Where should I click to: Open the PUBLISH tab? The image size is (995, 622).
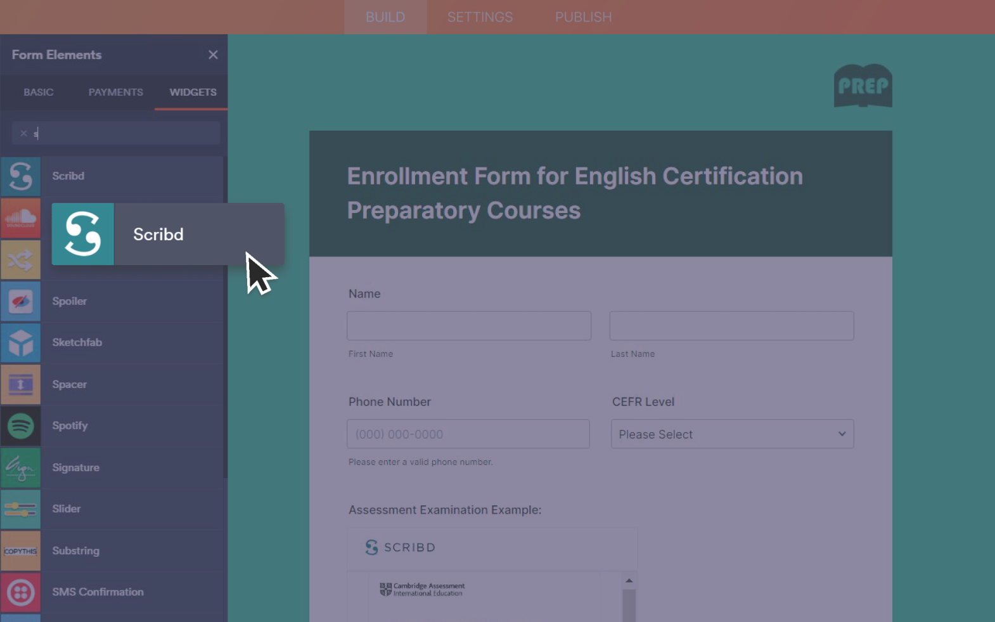tap(584, 17)
